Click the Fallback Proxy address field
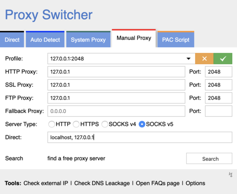This screenshot has width=237, height=194. (116, 111)
